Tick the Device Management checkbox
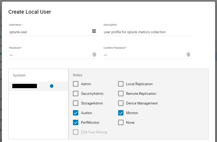 point(121,103)
